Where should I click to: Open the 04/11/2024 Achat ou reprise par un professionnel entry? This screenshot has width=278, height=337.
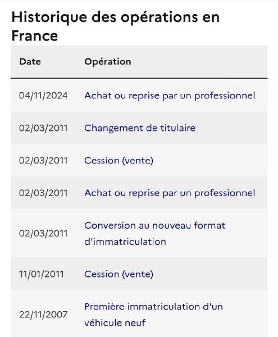(x=170, y=96)
